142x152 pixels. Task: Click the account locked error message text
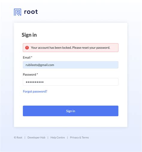(70, 48)
